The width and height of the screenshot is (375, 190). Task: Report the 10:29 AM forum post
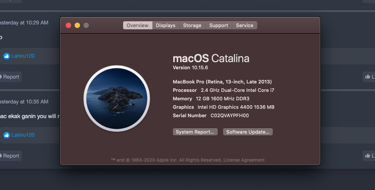click(x=10, y=77)
